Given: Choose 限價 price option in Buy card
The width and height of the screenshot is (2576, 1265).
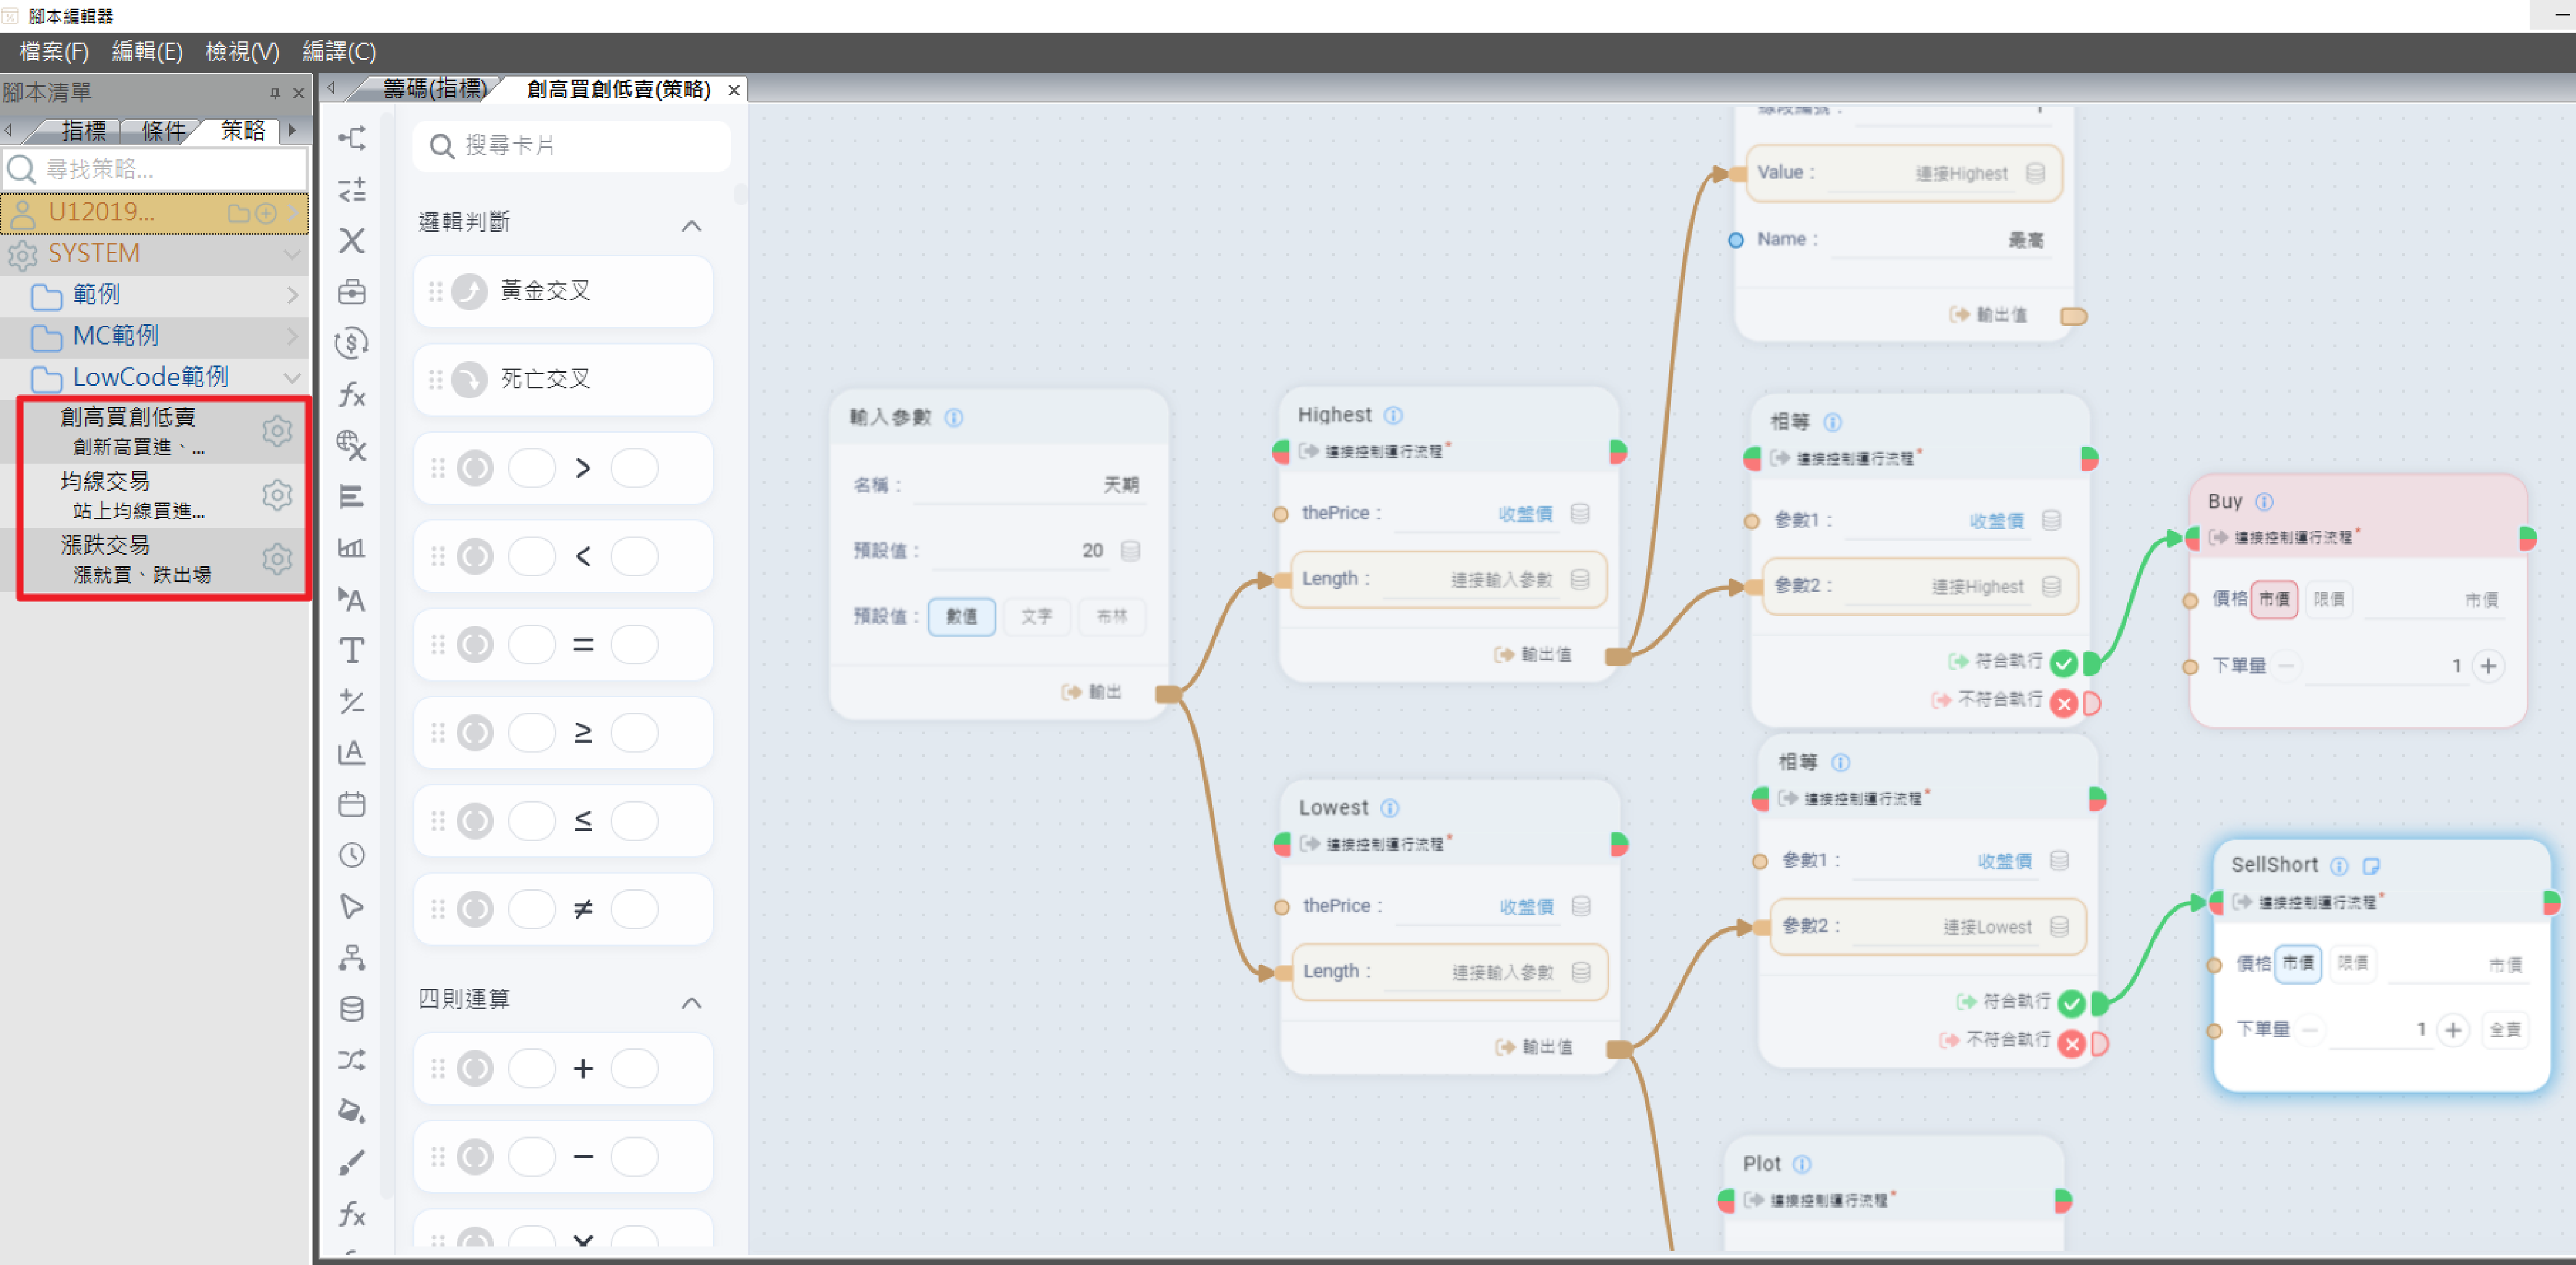Looking at the screenshot, I should (x=2328, y=599).
